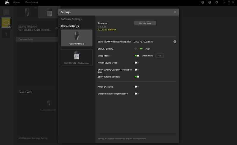Open the help question mark icon

[x=210, y=2]
